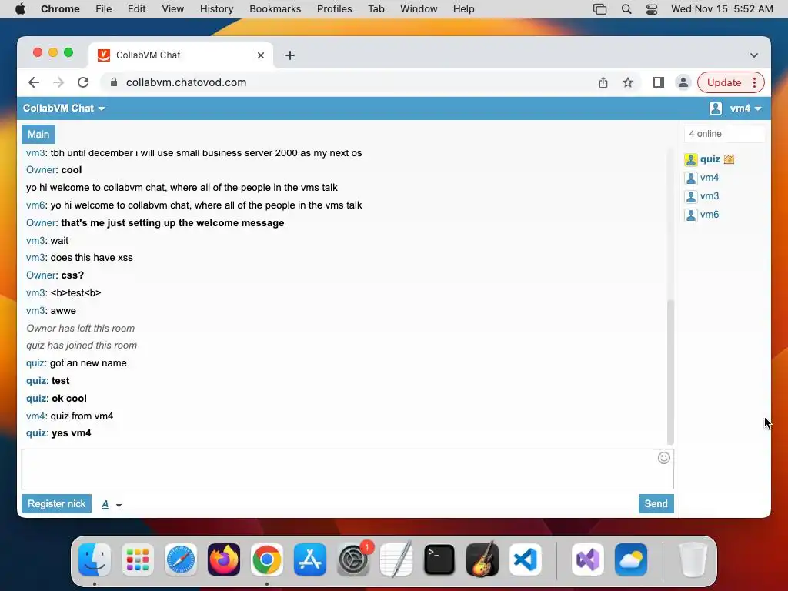Open the Trash in the Dock
The width and height of the screenshot is (788, 591).
coord(693,559)
